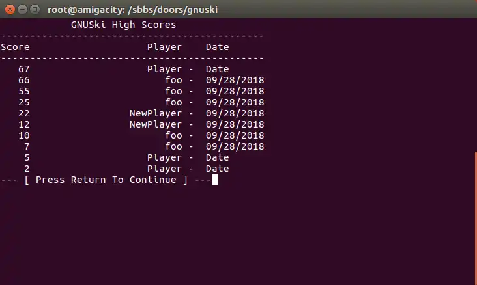Click the 'Press Return To Continue' prompt
The width and height of the screenshot is (477, 285).
click(x=106, y=180)
